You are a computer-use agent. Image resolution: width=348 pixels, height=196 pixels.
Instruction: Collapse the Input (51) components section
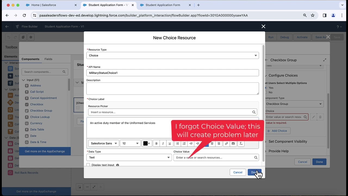point(24,80)
